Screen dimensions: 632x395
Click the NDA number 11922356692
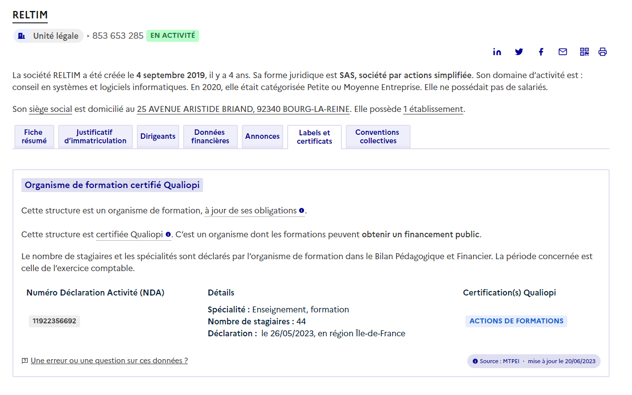pos(54,321)
